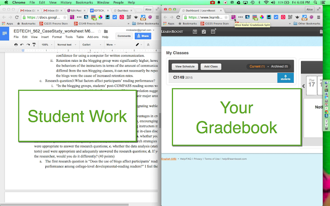Viewport: 330px width, 206px height.
Task: Show Archived (0) classes in My Classes
Action: click(x=279, y=66)
